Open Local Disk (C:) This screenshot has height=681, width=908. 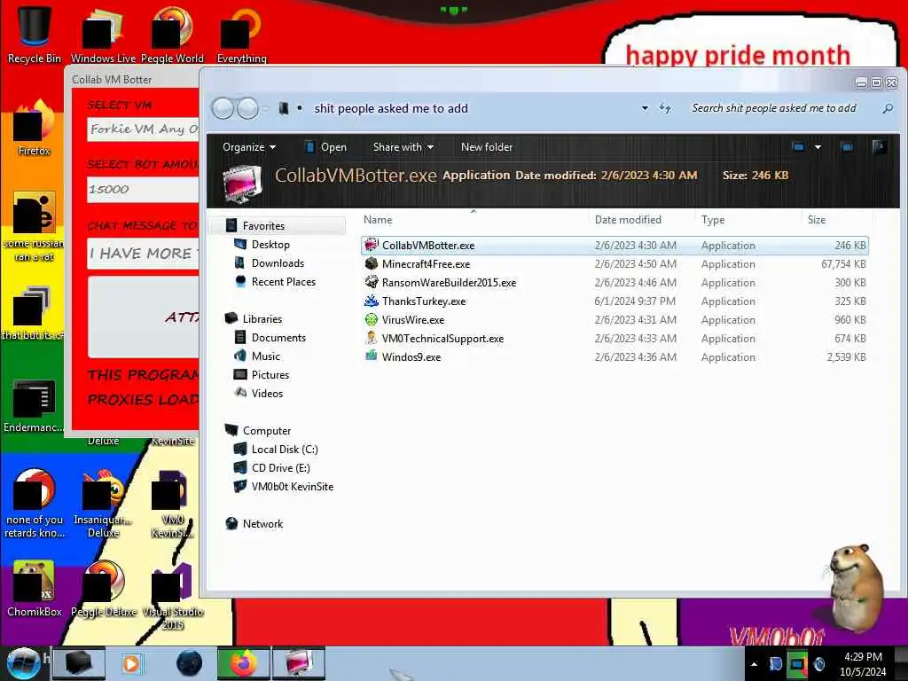tap(285, 450)
